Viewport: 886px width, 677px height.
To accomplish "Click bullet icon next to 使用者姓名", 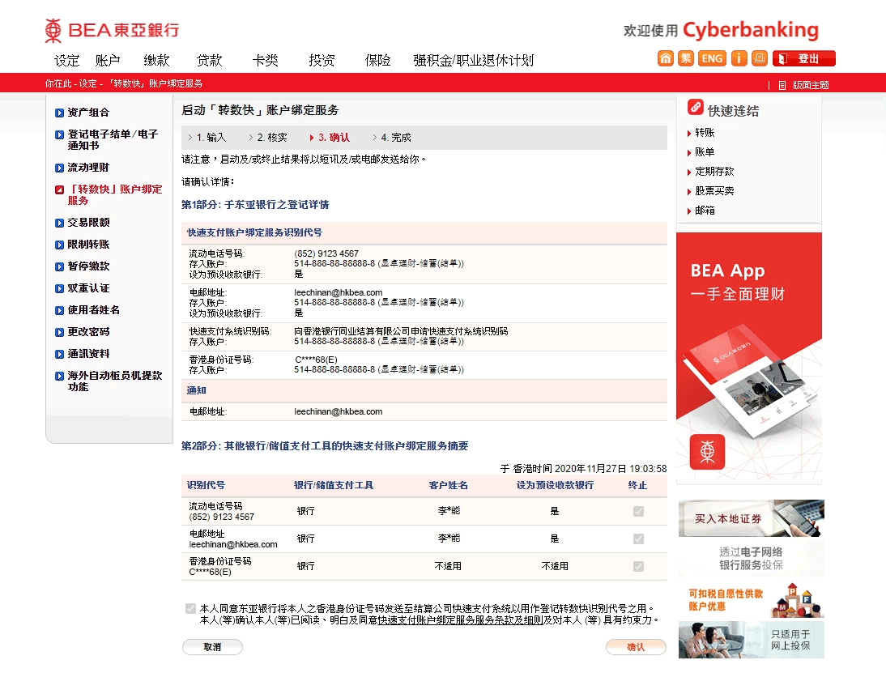I will (x=59, y=311).
